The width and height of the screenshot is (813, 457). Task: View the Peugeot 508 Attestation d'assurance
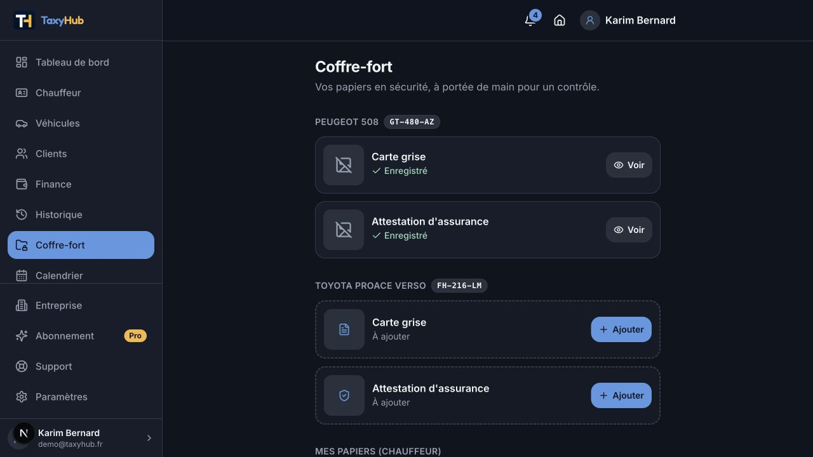tap(629, 230)
